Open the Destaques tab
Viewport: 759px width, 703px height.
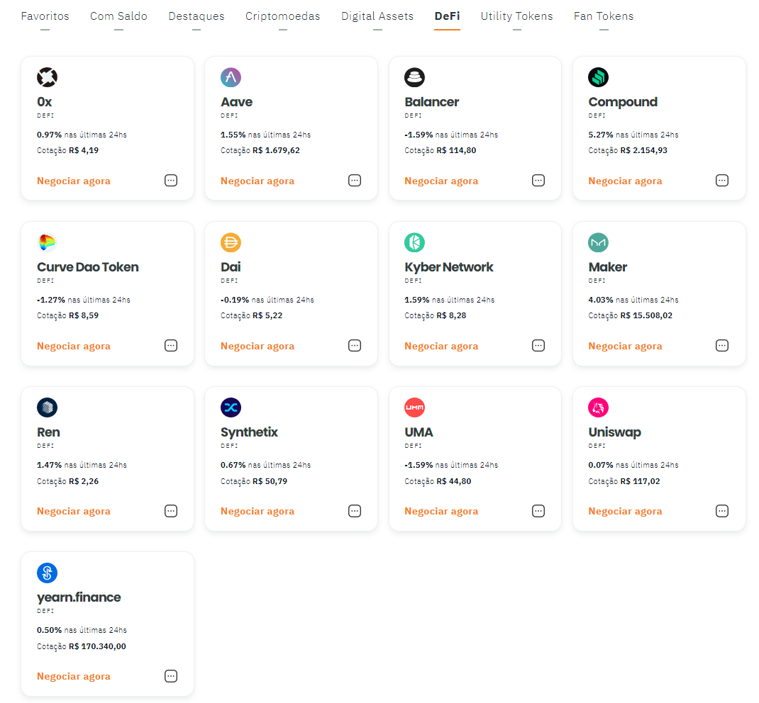point(196,16)
